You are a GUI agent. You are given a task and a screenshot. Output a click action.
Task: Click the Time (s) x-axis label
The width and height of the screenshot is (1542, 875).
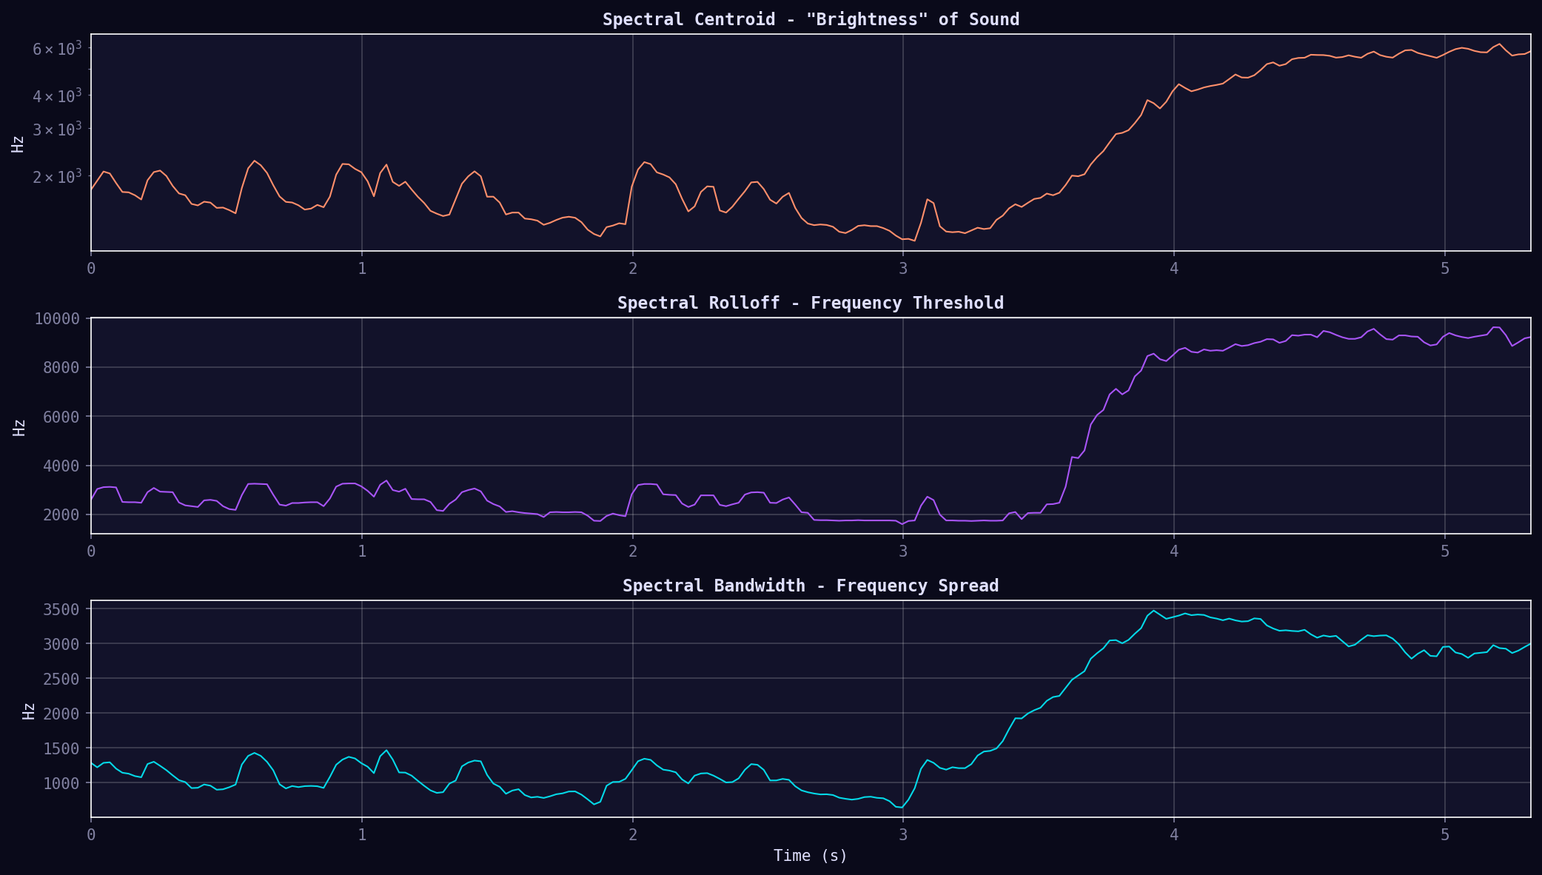[x=811, y=856]
